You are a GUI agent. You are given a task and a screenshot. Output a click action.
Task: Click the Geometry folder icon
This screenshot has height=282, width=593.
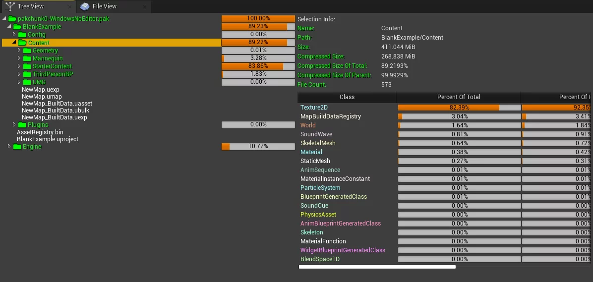pyautogui.click(x=27, y=51)
